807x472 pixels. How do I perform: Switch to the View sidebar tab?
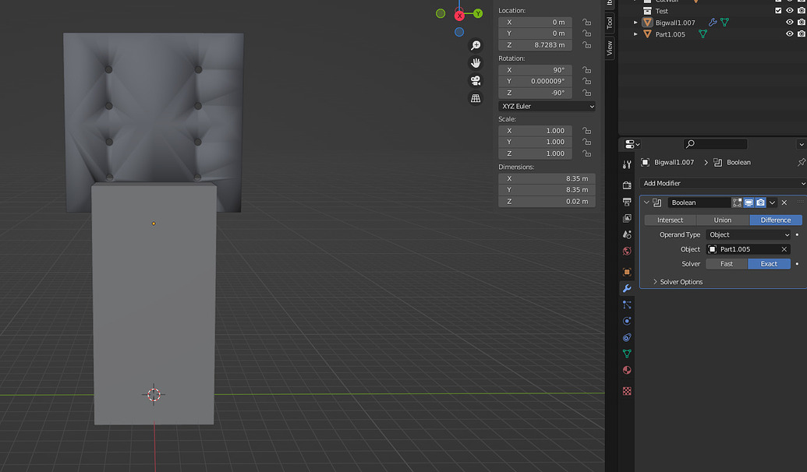click(609, 47)
